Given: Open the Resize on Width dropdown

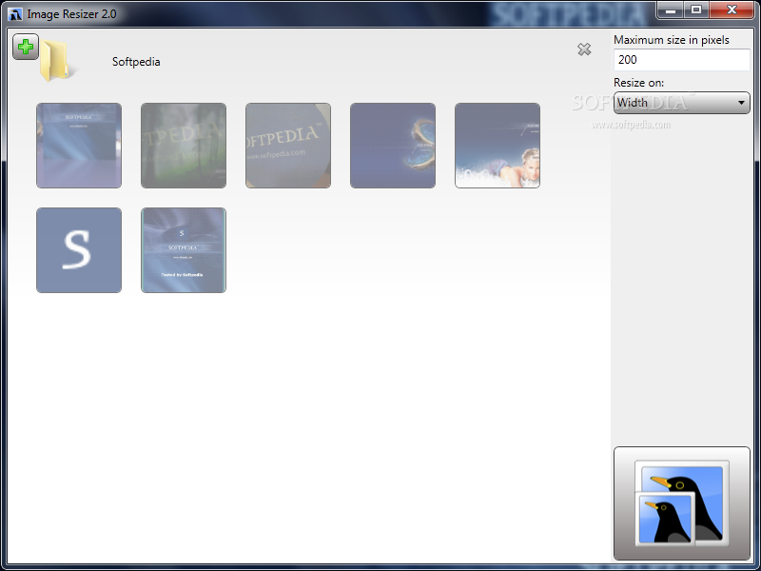Looking at the screenshot, I should point(682,103).
